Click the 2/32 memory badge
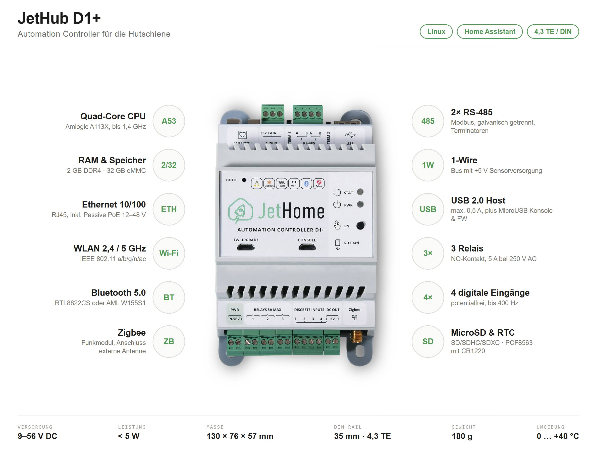 click(169, 165)
